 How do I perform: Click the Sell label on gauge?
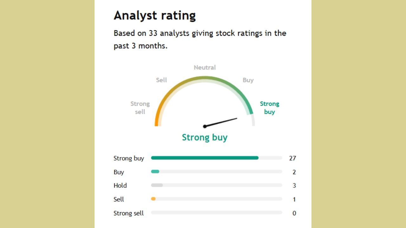(x=161, y=80)
